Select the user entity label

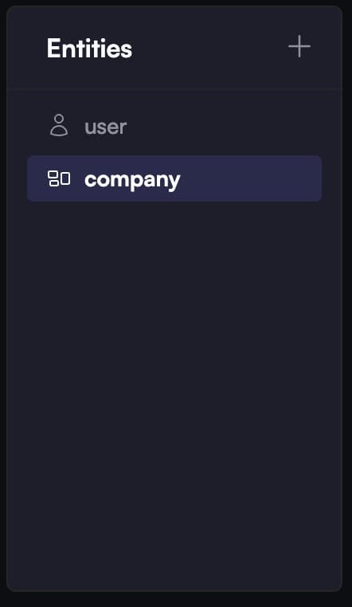[106, 127]
